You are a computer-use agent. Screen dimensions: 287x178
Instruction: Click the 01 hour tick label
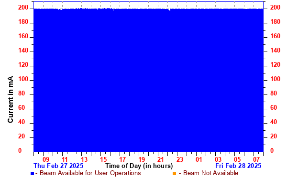(x=199, y=159)
